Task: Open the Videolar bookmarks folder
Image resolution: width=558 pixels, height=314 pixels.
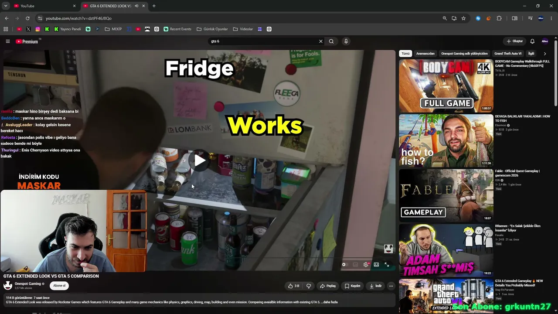Action: [243, 29]
